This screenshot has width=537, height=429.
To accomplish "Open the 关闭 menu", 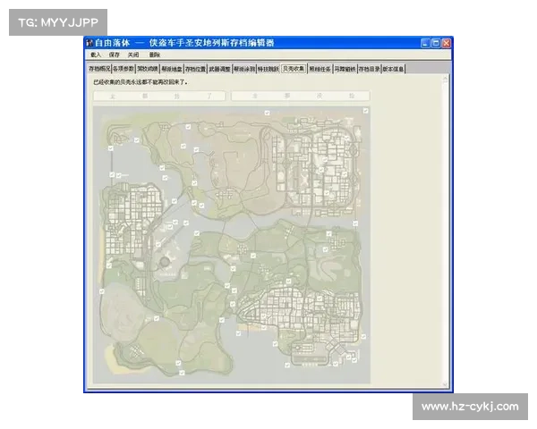I will [133, 55].
